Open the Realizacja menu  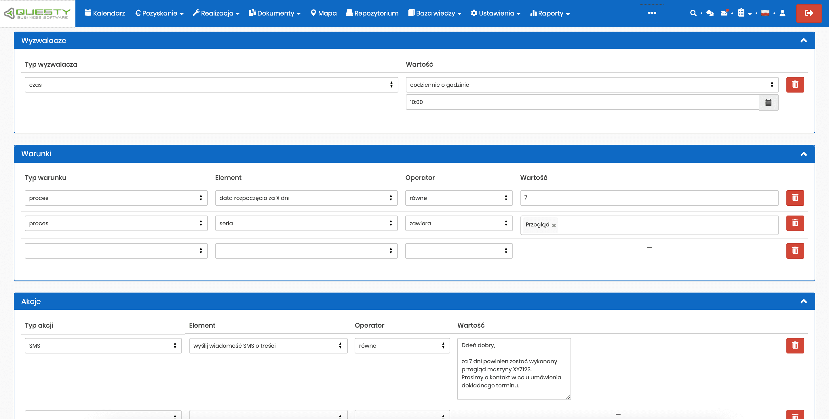pyautogui.click(x=216, y=13)
